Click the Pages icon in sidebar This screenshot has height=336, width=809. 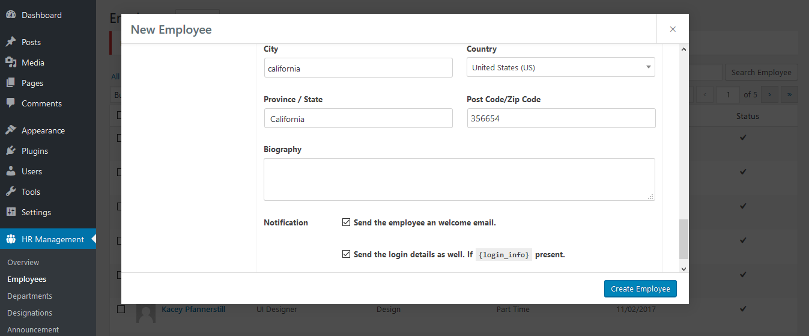(11, 83)
